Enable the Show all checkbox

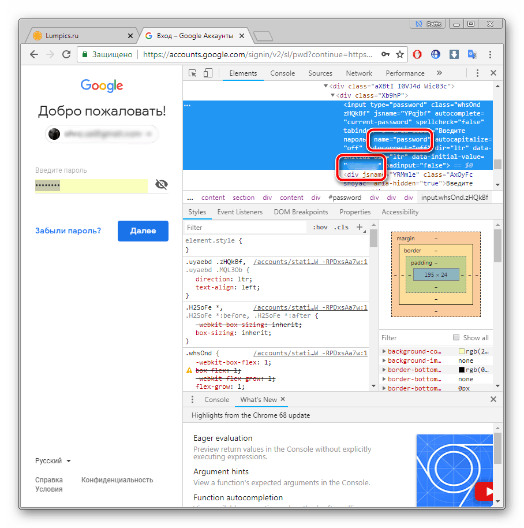tap(456, 337)
